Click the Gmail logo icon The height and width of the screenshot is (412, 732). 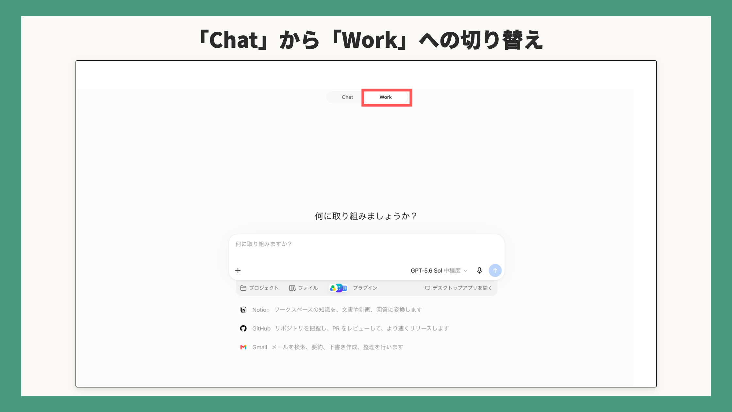tap(243, 347)
